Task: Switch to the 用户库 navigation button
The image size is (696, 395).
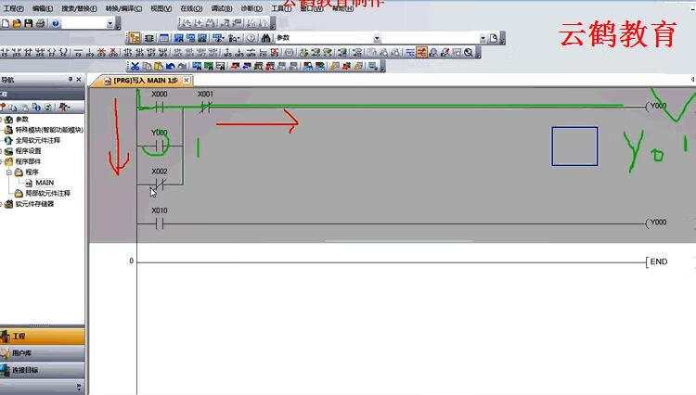Action: (x=42, y=353)
